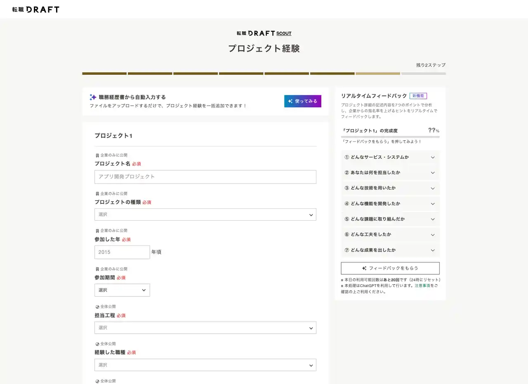Click the globe icon above 担当工程

[97, 307]
